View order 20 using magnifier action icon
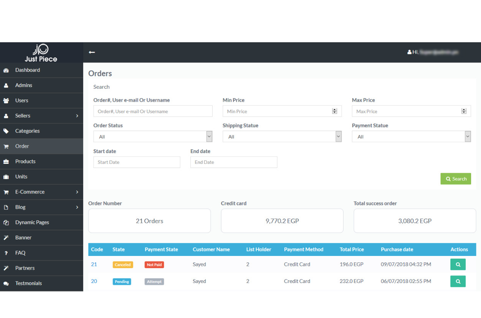Viewport: 481px width, 318px height. point(458,281)
